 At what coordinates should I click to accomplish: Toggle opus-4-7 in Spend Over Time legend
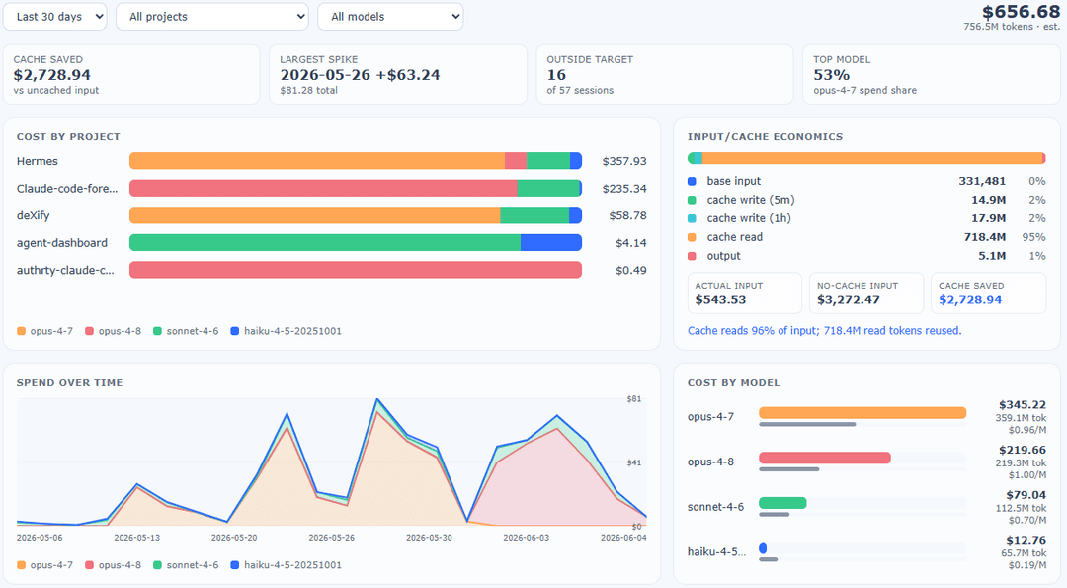click(44, 565)
